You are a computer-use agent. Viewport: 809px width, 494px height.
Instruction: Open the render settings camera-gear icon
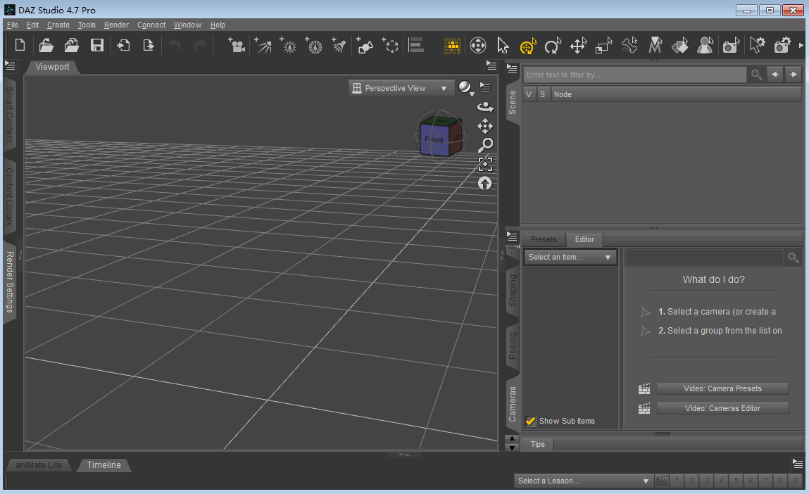pos(783,45)
